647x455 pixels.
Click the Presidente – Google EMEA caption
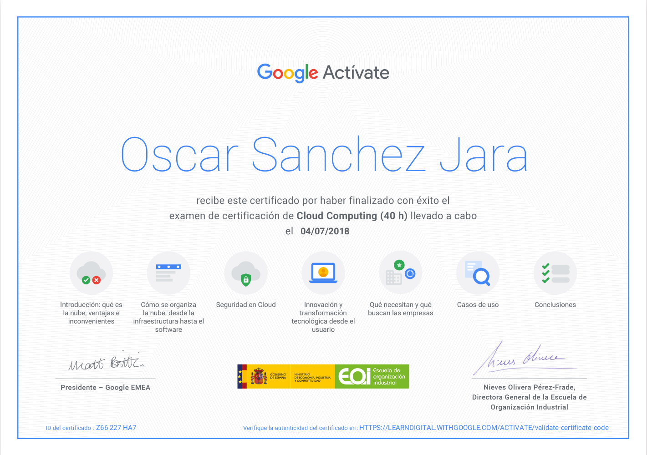coord(106,388)
